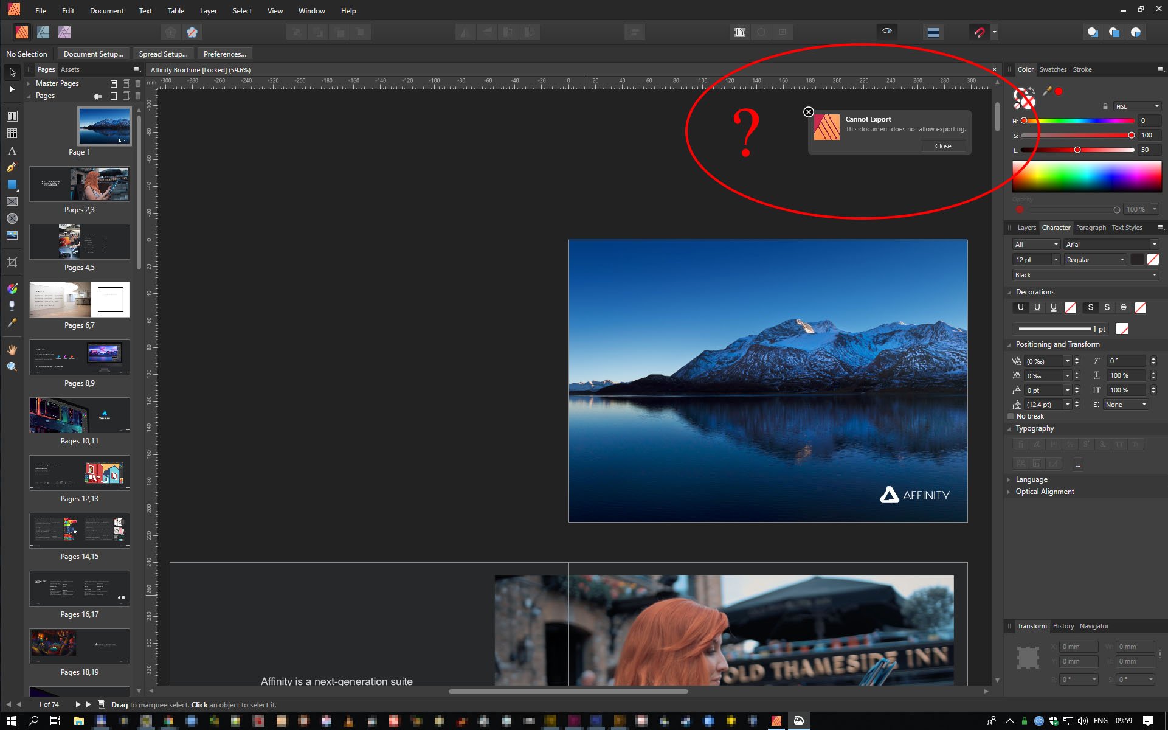Select the Table tool

tap(13, 133)
